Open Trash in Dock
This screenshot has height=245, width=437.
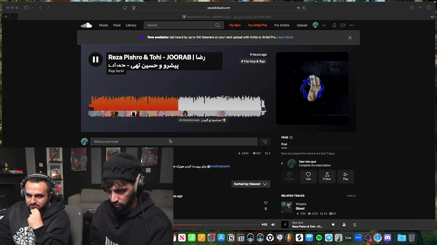point(412,238)
